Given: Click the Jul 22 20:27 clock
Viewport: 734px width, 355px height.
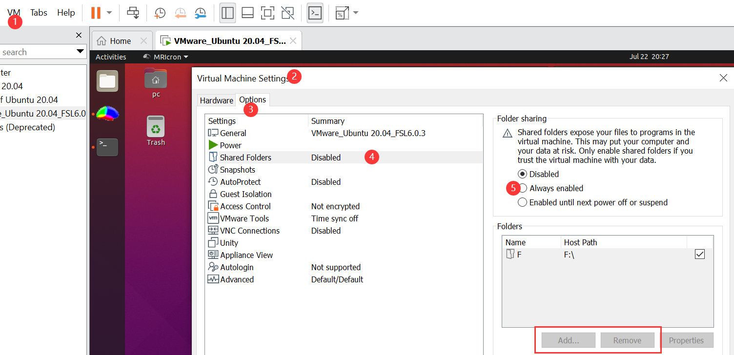Looking at the screenshot, I should click(649, 57).
